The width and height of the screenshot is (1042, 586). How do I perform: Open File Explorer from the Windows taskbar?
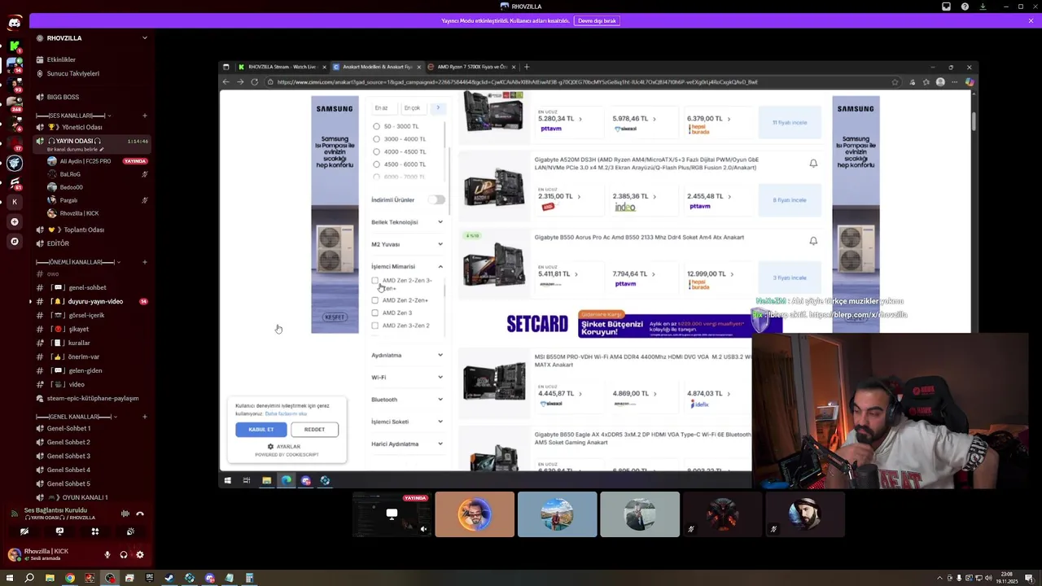(x=50, y=579)
